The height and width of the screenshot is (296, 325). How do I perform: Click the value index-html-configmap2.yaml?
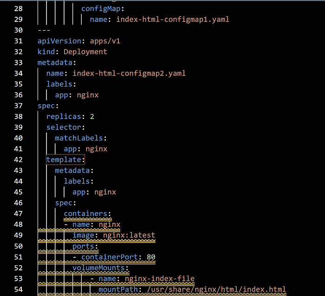coord(129,74)
